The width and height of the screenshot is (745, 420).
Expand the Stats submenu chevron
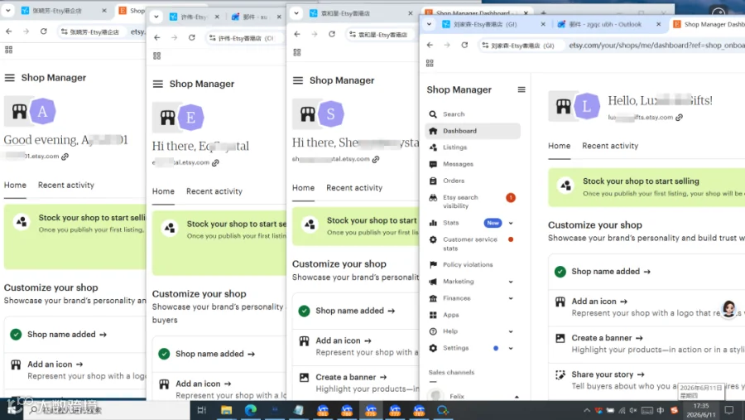tap(511, 223)
